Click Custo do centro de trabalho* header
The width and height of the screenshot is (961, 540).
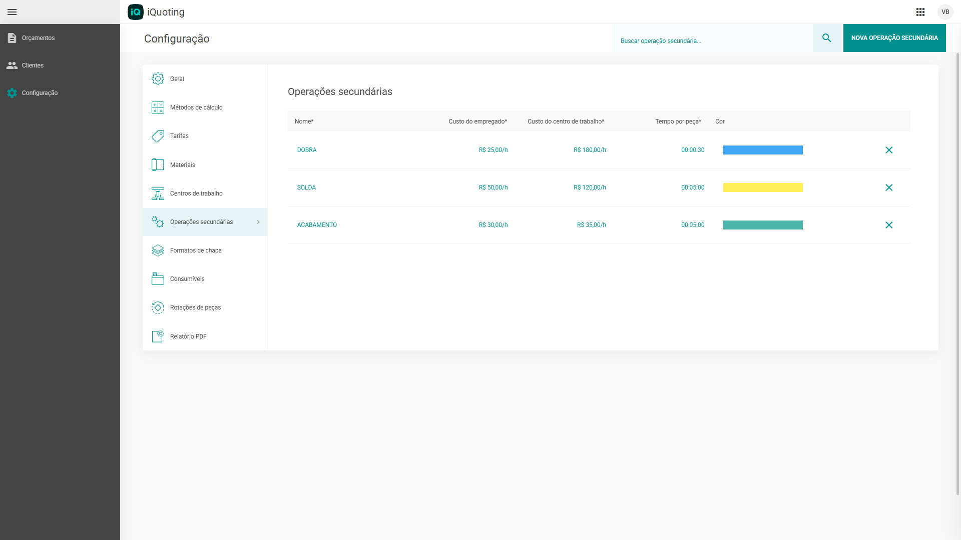click(x=566, y=121)
